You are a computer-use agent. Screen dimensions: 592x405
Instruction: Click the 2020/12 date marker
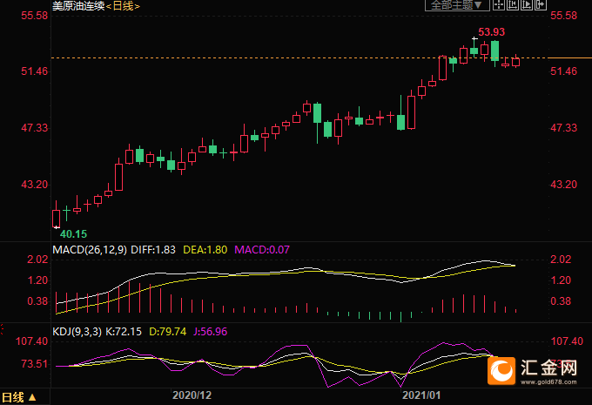pos(192,395)
